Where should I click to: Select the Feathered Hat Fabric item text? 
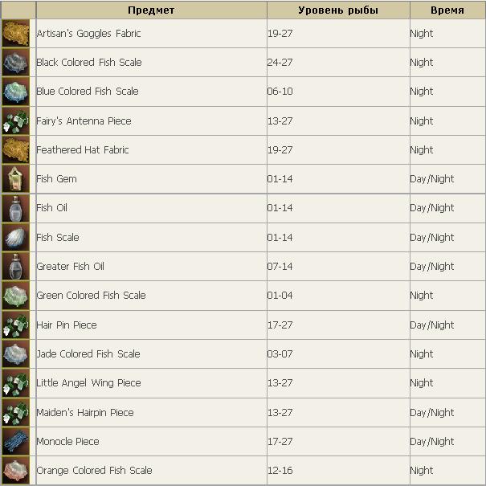point(83,150)
